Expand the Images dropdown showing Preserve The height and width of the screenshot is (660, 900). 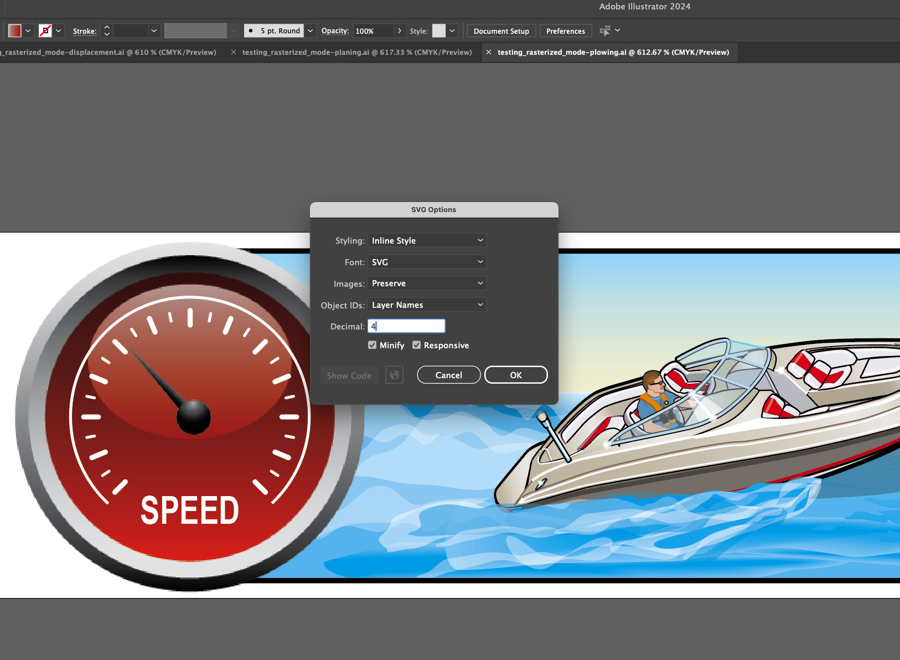pyautogui.click(x=427, y=283)
